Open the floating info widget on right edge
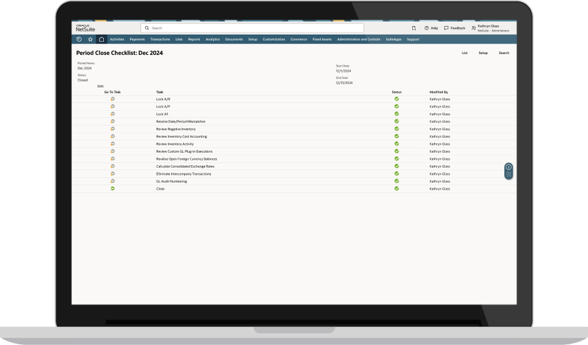The width and height of the screenshot is (588, 345). 508,171
